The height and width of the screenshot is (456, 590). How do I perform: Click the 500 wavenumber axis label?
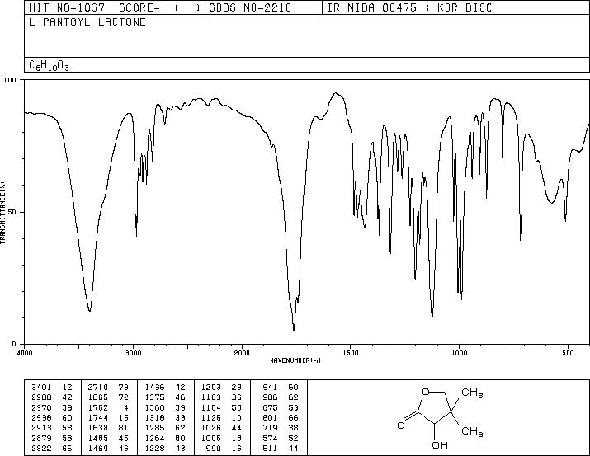tap(568, 353)
